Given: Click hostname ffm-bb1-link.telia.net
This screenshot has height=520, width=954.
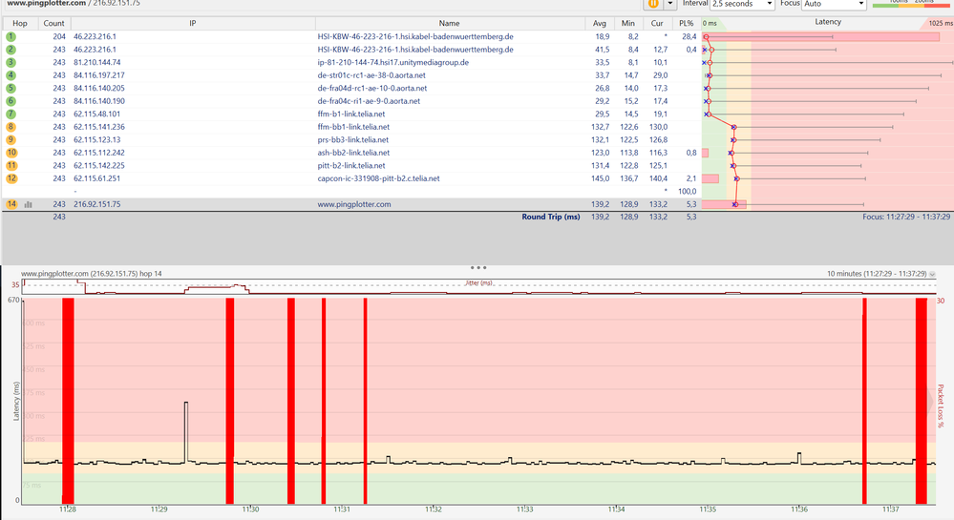Looking at the screenshot, I should click(353, 127).
